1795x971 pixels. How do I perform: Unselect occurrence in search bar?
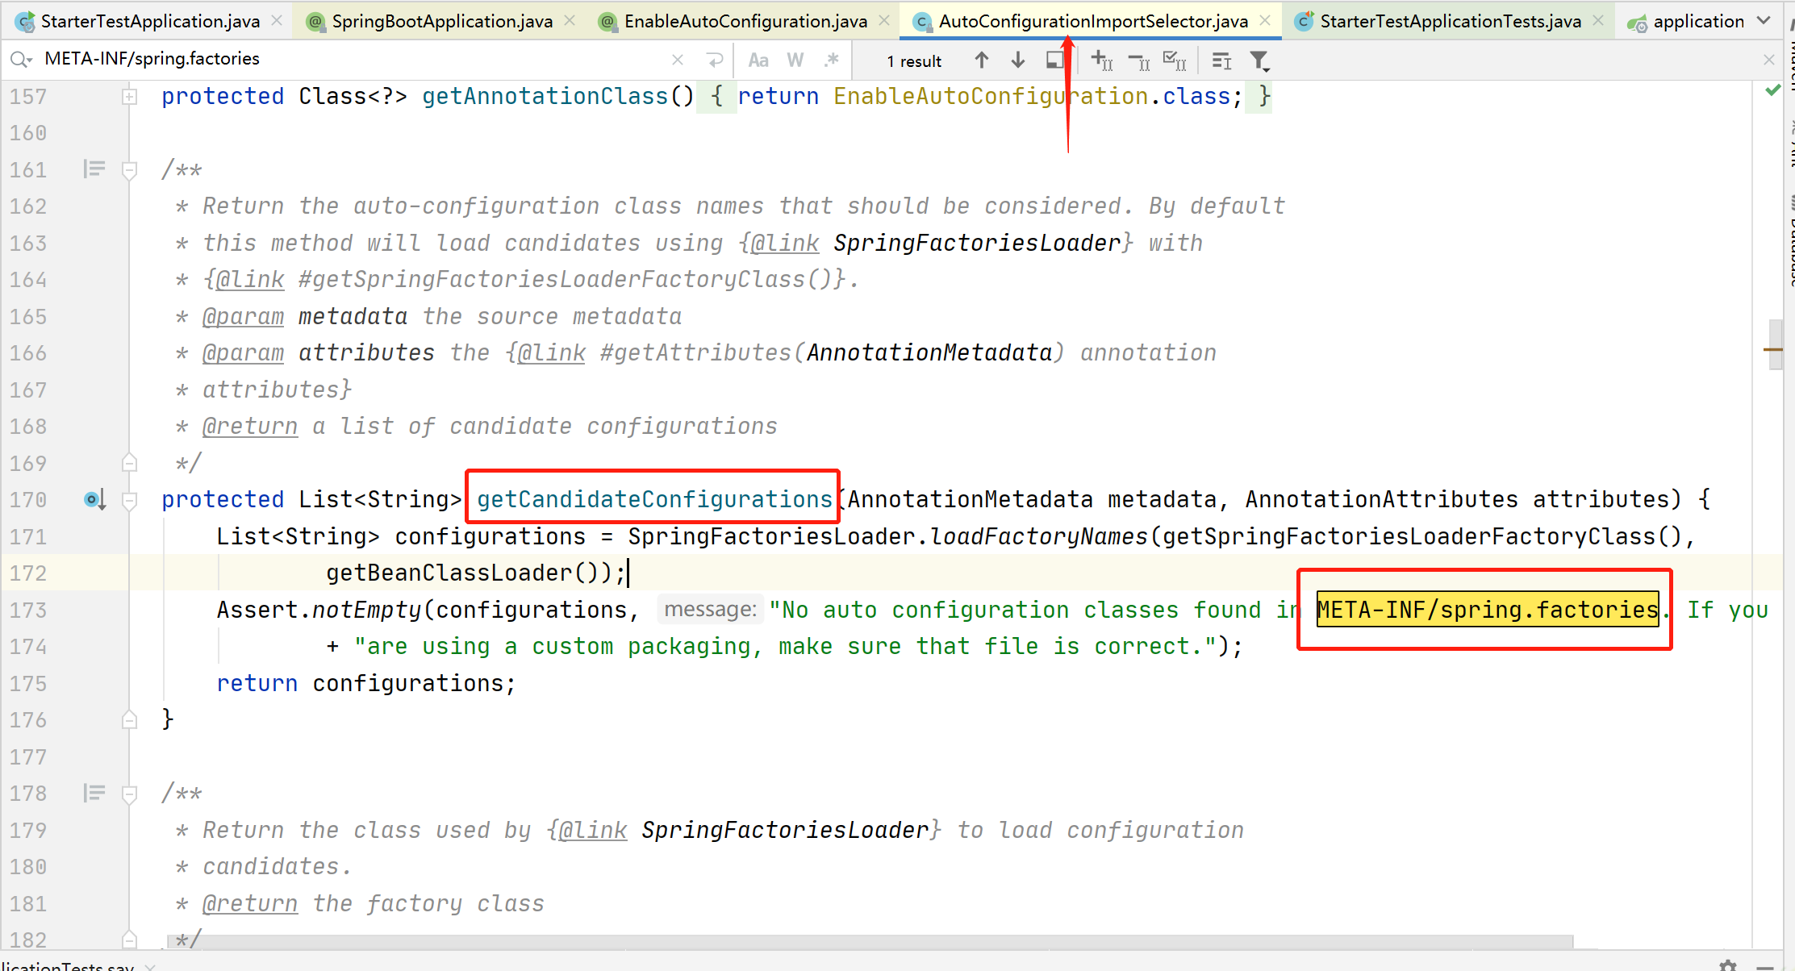point(1138,60)
